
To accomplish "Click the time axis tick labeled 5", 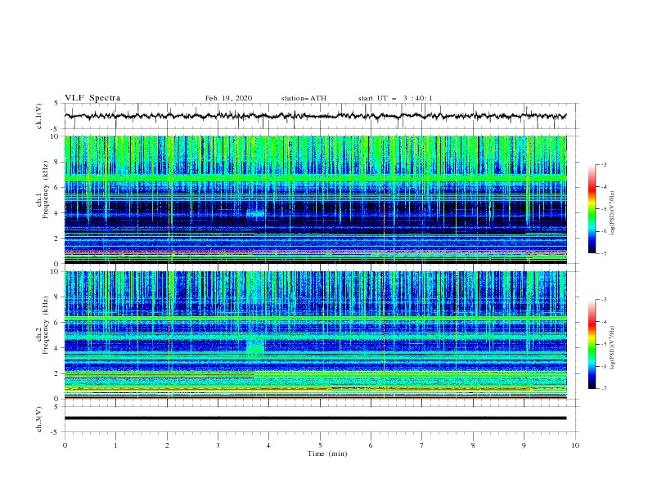I will 320,445.
